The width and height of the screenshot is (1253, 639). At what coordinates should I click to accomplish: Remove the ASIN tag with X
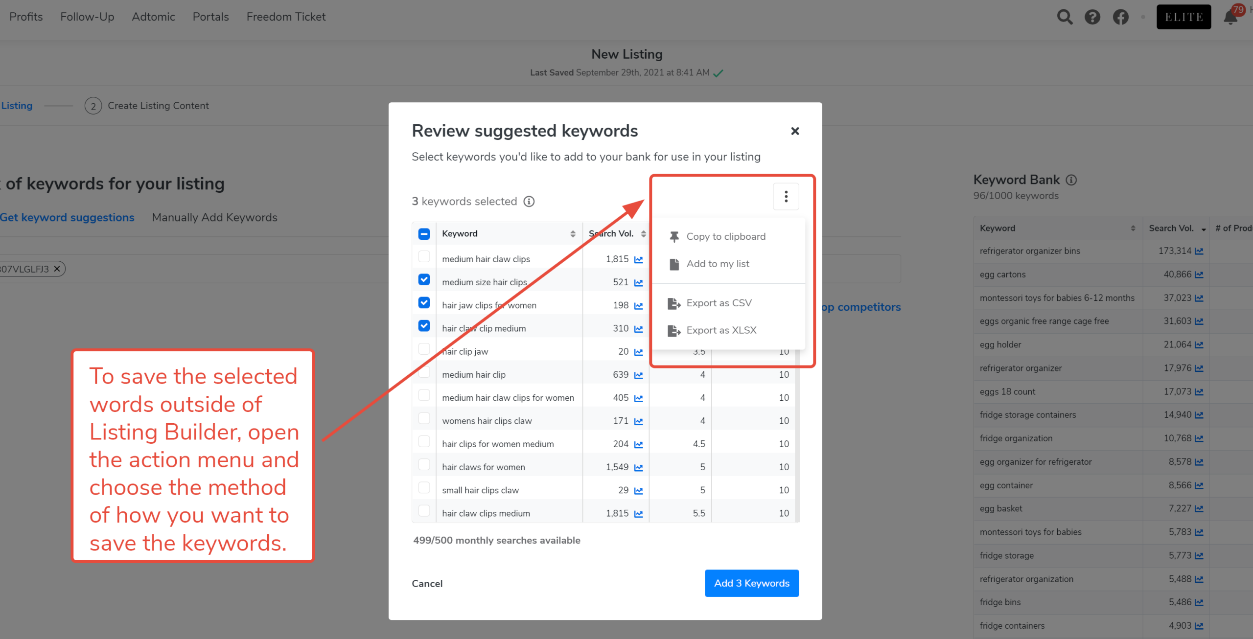tap(57, 269)
